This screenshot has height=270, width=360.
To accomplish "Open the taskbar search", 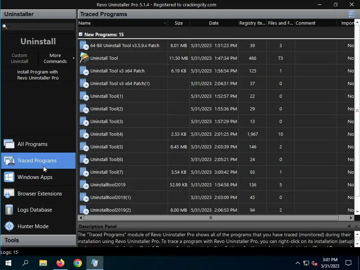I will coord(25,263).
